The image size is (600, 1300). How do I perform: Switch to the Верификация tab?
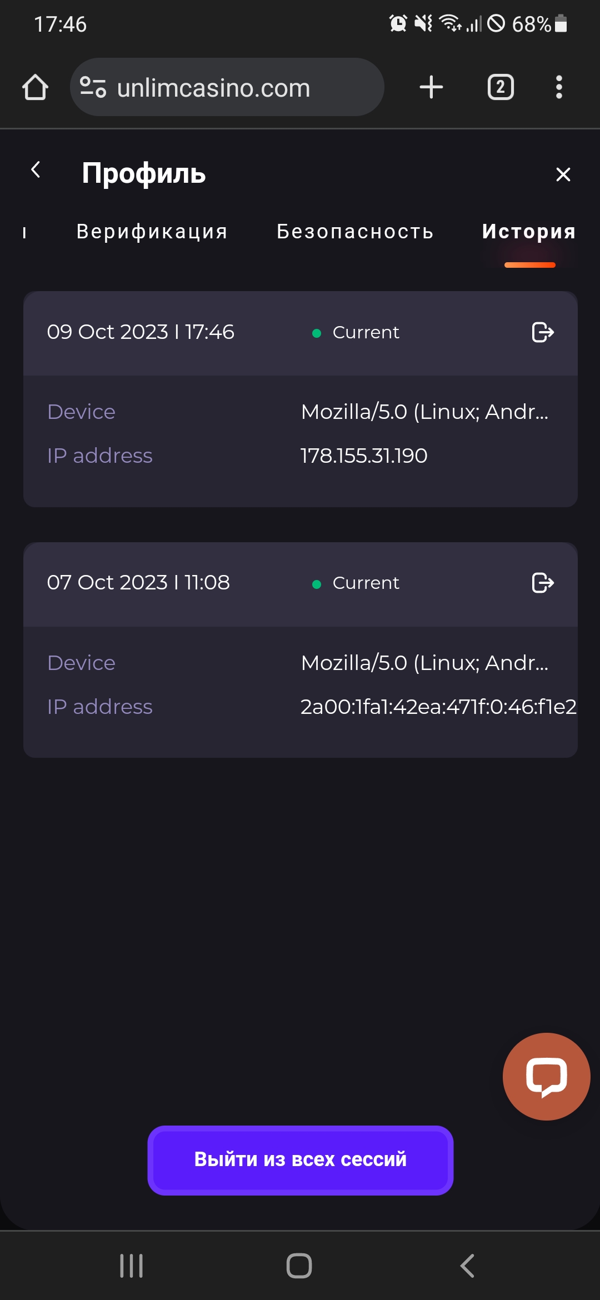(152, 232)
